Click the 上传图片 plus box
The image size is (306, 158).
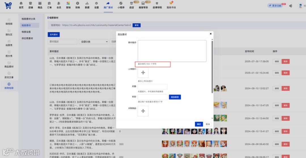(x=143, y=73)
